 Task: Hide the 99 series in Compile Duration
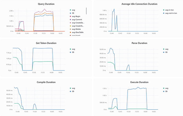click(x=72, y=92)
